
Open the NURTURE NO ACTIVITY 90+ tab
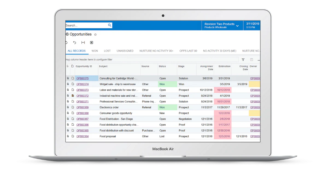[x=156, y=51]
